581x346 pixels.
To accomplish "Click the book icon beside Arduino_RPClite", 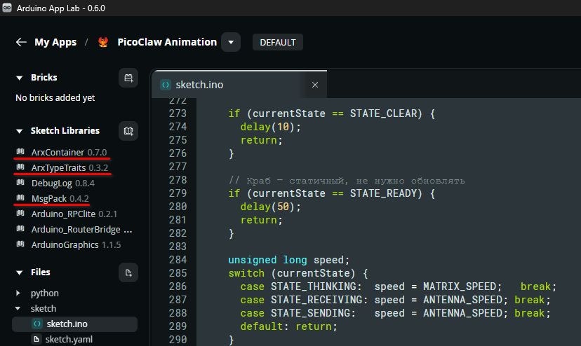I will 20,213.
